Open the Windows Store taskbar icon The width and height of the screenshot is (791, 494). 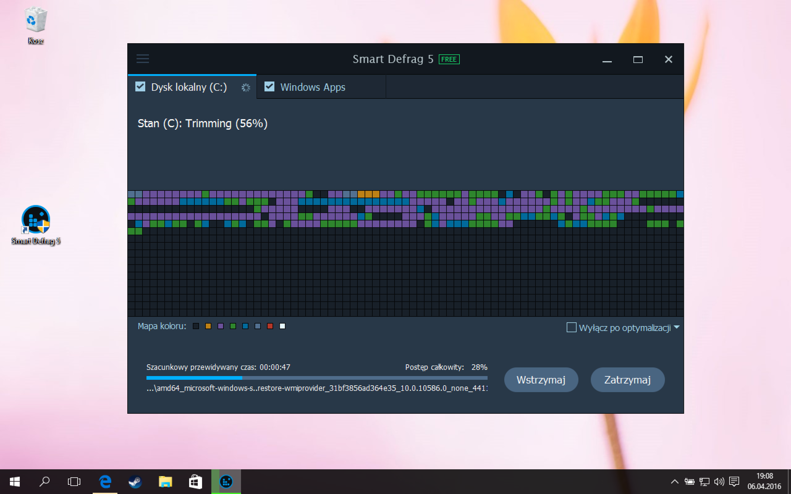click(195, 482)
